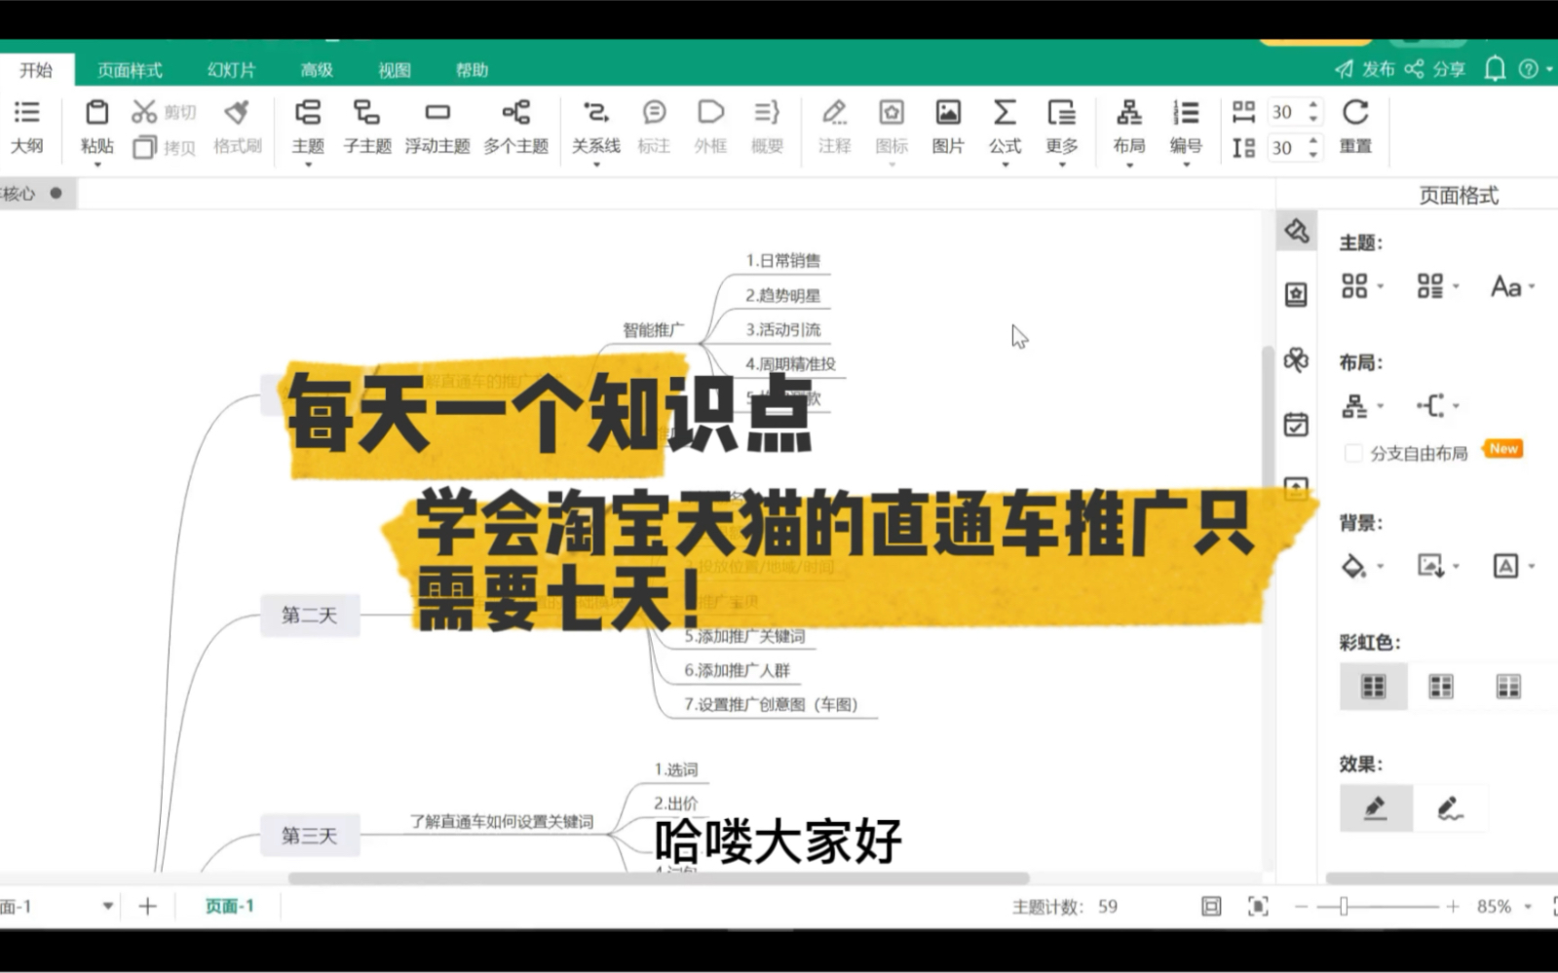Expand the theme color scheme dropdown
The height and width of the screenshot is (973, 1558).
click(x=1437, y=285)
